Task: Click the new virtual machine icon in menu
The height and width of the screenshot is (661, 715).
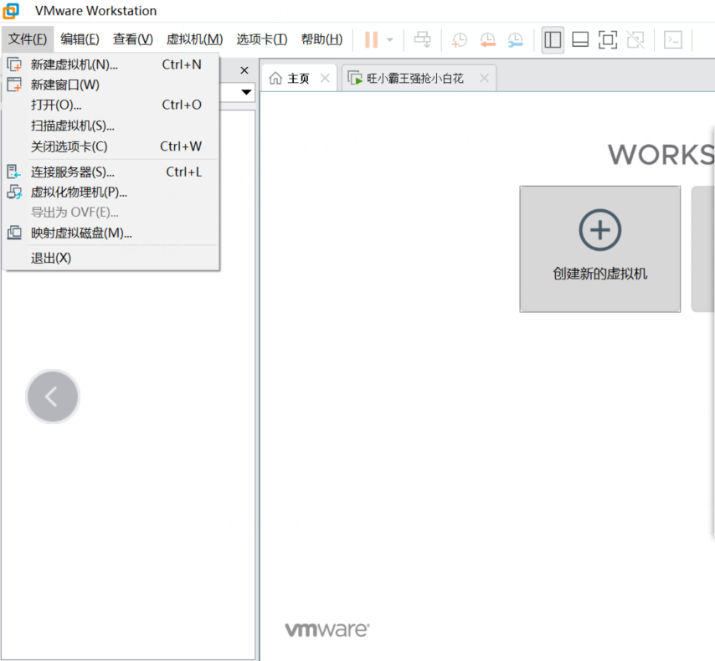Action: point(14,64)
